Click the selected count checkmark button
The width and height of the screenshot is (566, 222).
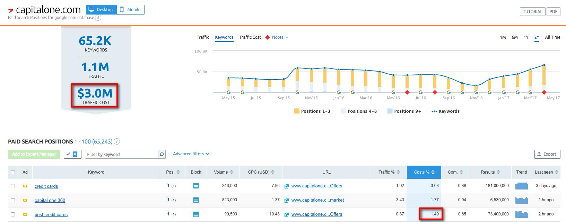[72, 154]
